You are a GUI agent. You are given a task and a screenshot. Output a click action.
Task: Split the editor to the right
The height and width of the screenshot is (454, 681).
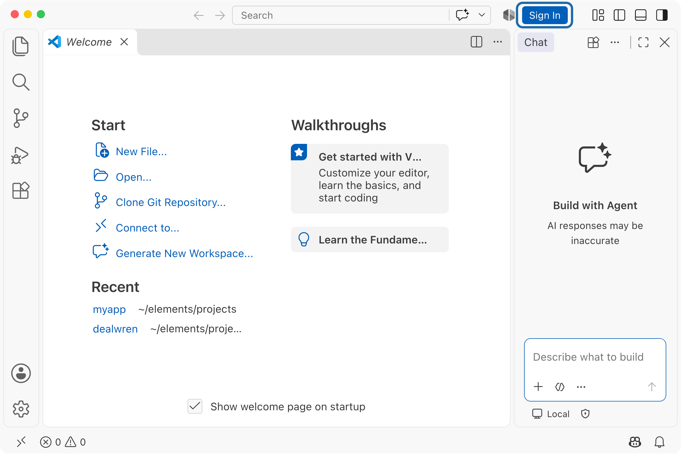click(476, 42)
